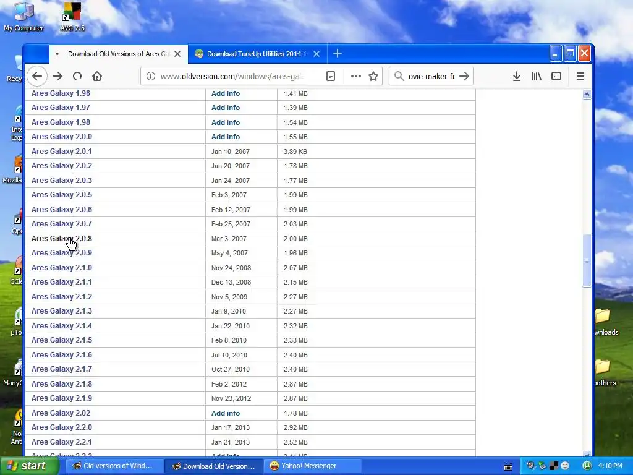
Task: Toggle reader view icon in address bar
Action: [331, 76]
